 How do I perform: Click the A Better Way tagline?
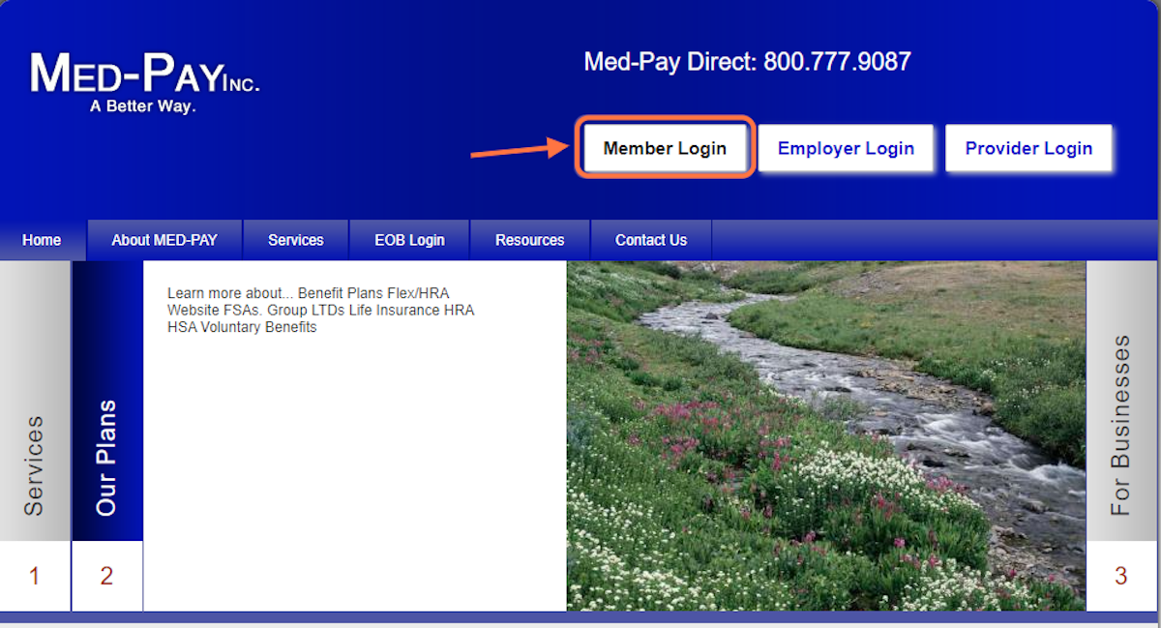coord(143,106)
